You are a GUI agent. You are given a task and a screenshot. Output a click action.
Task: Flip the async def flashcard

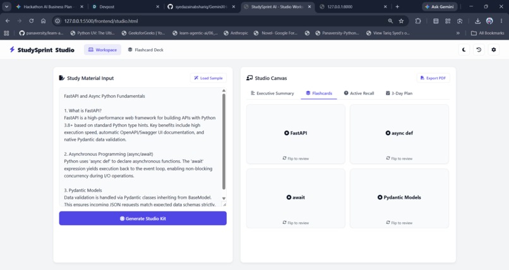coord(399,134)
